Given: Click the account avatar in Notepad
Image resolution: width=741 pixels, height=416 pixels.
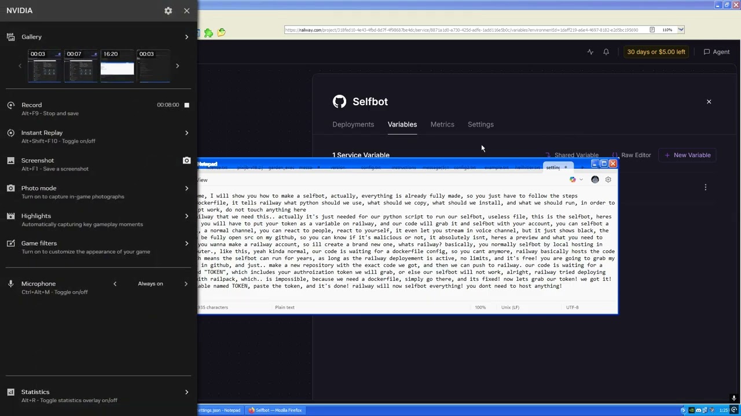Looking at the screenshot, I should [595, 180].
